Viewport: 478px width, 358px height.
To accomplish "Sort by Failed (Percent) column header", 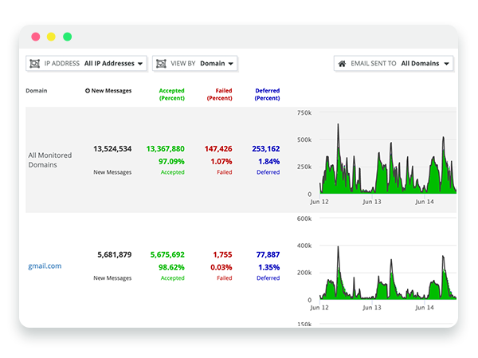I will [219, 94].
